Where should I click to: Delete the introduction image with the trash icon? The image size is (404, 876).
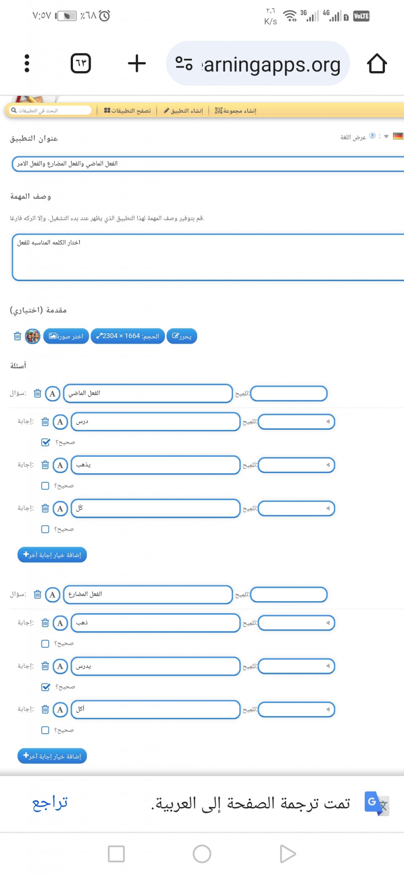coord(17,336)
